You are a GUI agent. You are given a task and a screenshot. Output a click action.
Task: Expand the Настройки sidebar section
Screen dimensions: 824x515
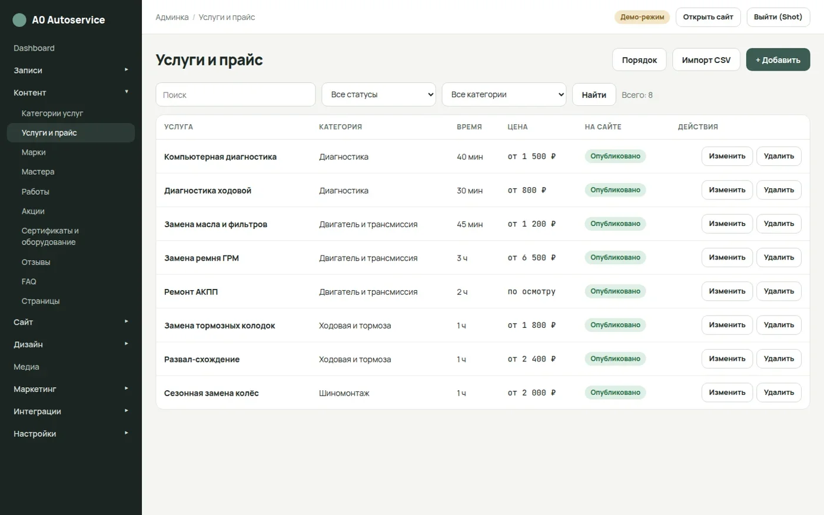(71, 434)
